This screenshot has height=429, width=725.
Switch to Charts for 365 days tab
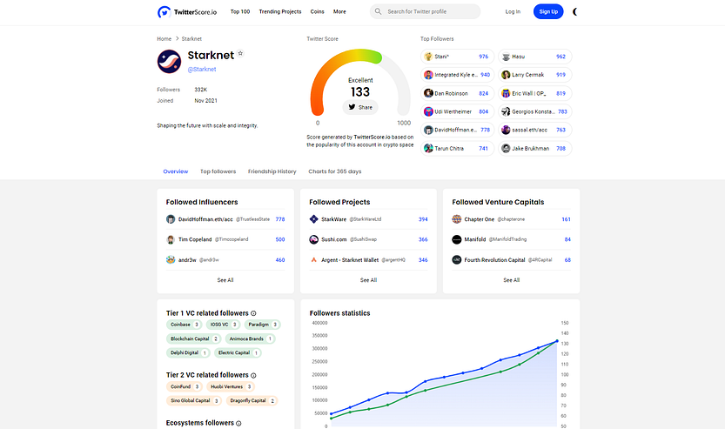335,171
